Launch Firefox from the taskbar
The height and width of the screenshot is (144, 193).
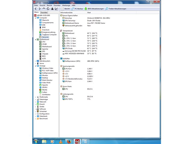point(69,142)
